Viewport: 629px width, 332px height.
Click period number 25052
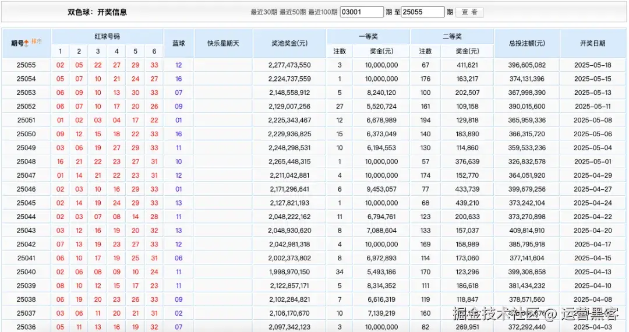pyautogui.click(x=26, y=107)
